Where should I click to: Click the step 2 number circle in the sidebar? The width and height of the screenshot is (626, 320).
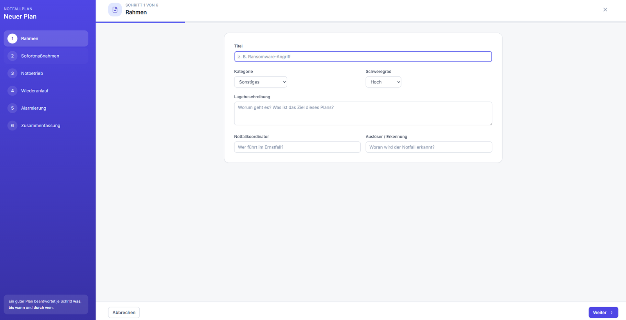click(13, 56)
